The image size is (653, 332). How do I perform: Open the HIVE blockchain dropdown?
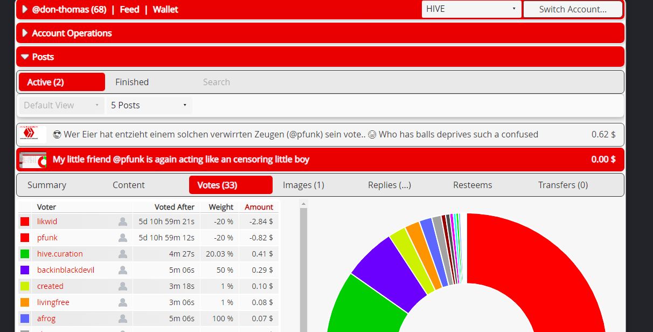coord(471,9)
